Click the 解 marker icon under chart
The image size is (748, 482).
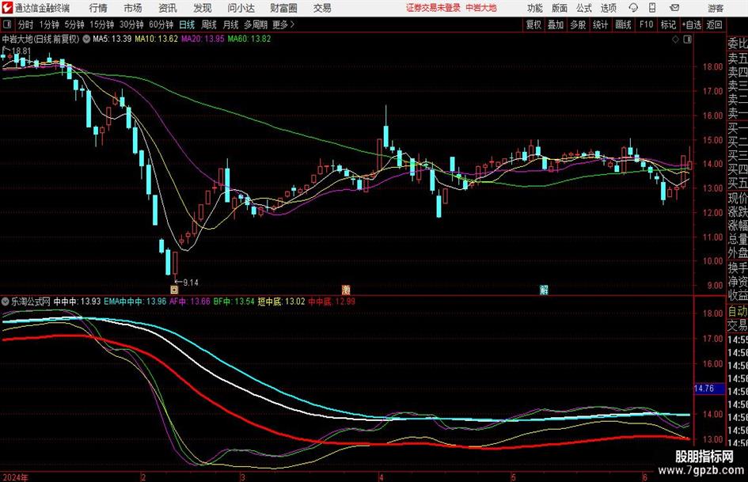(544, 290)
